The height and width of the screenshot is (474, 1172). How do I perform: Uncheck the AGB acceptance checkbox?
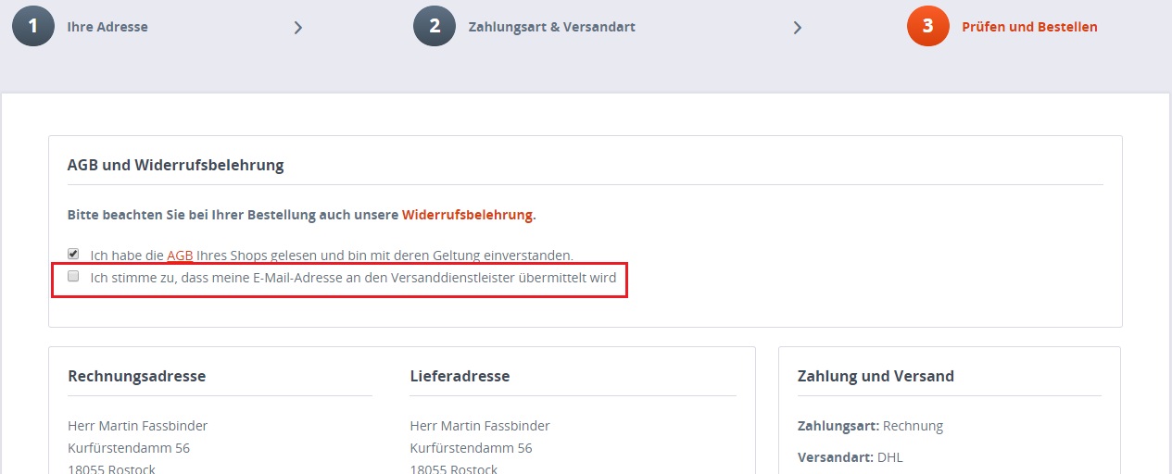click(74, 253)
